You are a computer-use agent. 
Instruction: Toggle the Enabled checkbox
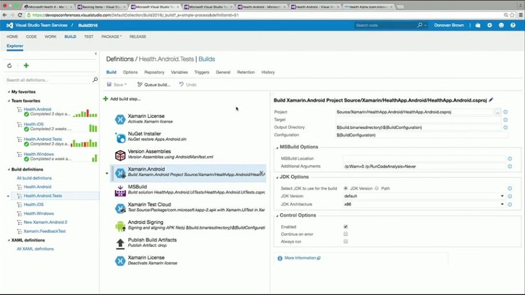[345, 226]
